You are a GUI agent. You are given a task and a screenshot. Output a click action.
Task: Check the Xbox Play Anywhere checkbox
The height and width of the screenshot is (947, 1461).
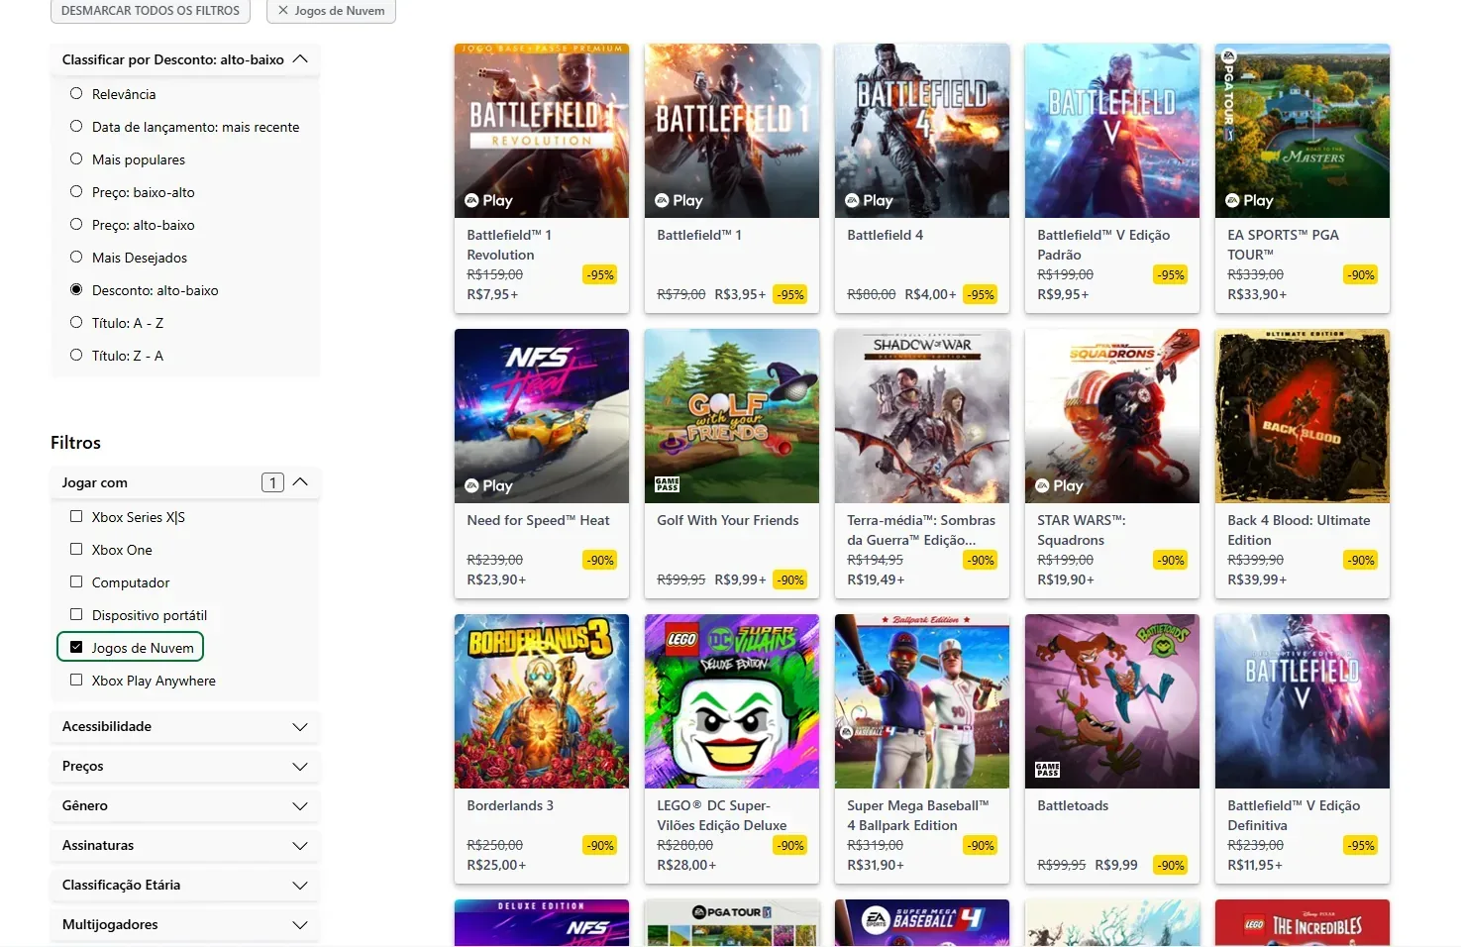tap(76, 681)
